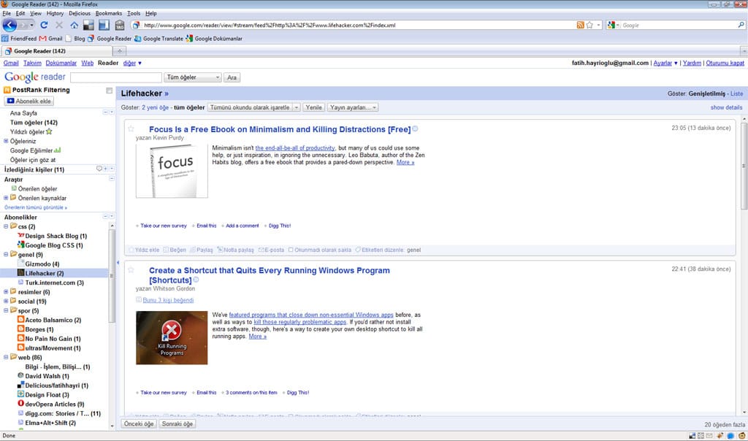Click the Firefox reload button
The width and height of the screenshot is (748, 441).
coord(44,25)
